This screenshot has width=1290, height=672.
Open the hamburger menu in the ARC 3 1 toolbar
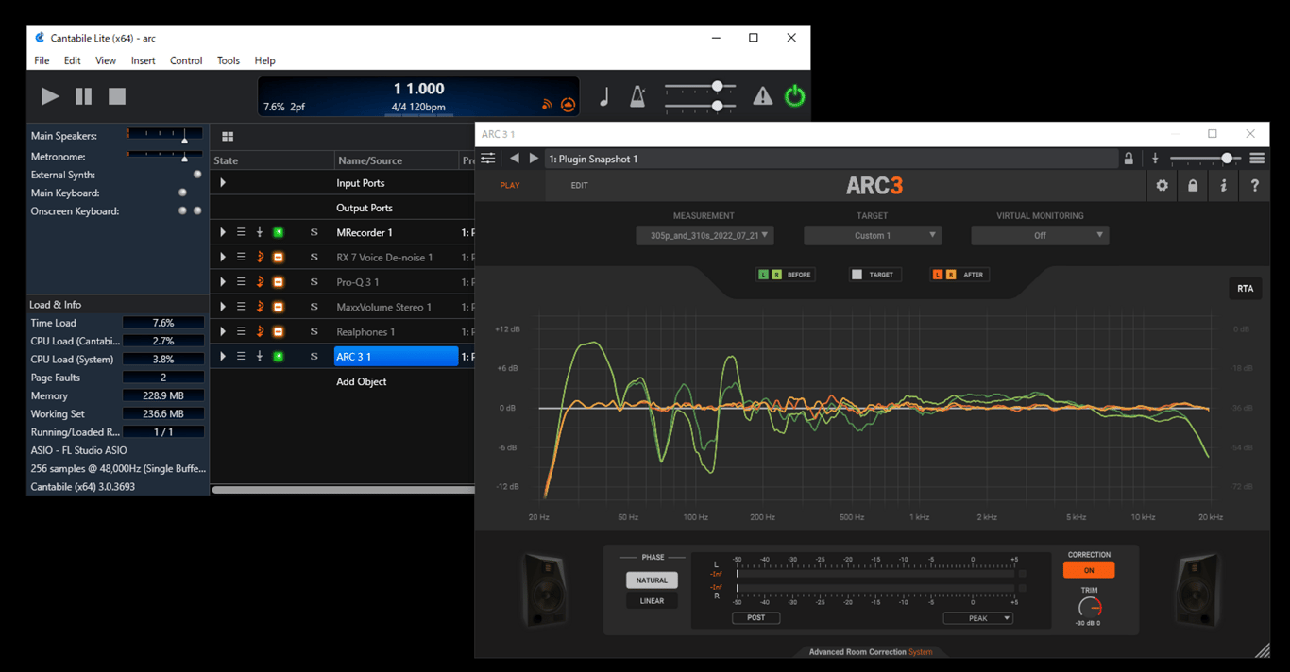click(1257, 159)
